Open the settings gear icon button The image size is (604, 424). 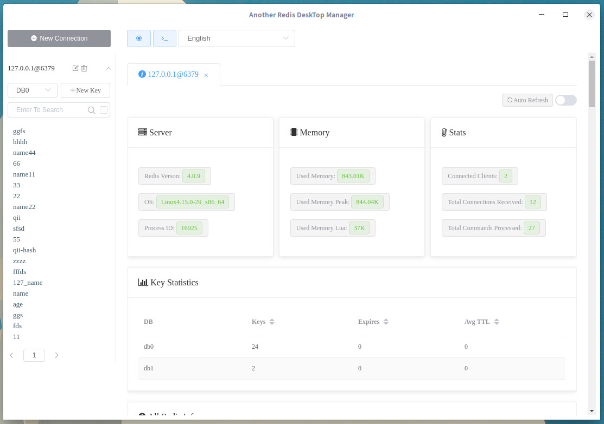click(x=139, y=38)
